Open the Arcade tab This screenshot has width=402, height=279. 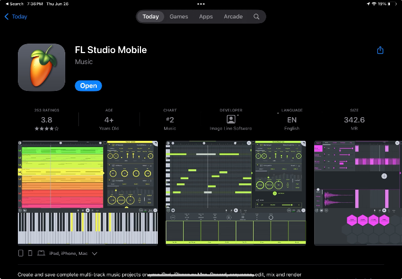[233, 17]
